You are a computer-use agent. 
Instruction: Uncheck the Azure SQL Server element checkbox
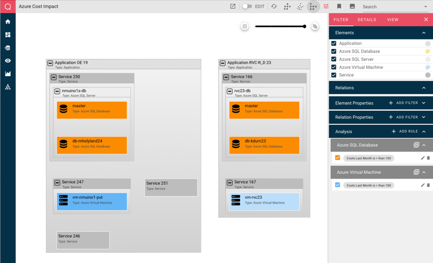click(334, 59)
